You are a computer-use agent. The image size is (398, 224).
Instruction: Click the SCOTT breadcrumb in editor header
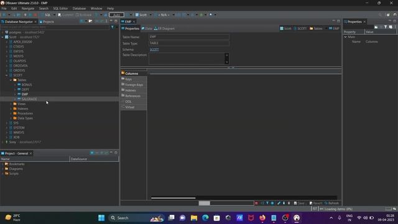[300, 29]
